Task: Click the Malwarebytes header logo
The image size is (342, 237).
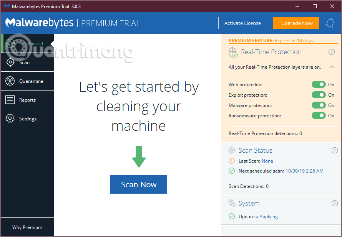Action: point(39,23)
